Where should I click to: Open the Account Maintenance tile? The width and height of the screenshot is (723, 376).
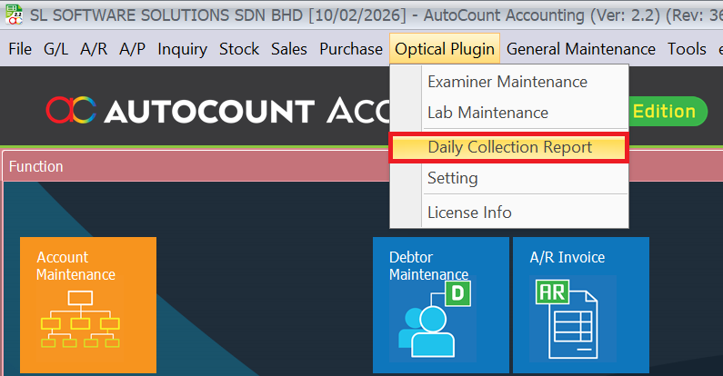coord(88,304)
